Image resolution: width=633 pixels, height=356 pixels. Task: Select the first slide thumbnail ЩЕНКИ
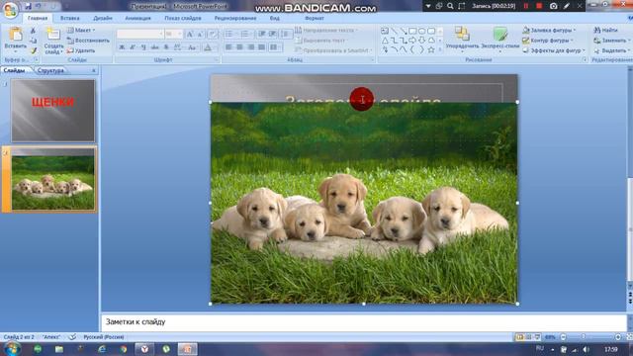pyautogui.click(x=52, y=111)
